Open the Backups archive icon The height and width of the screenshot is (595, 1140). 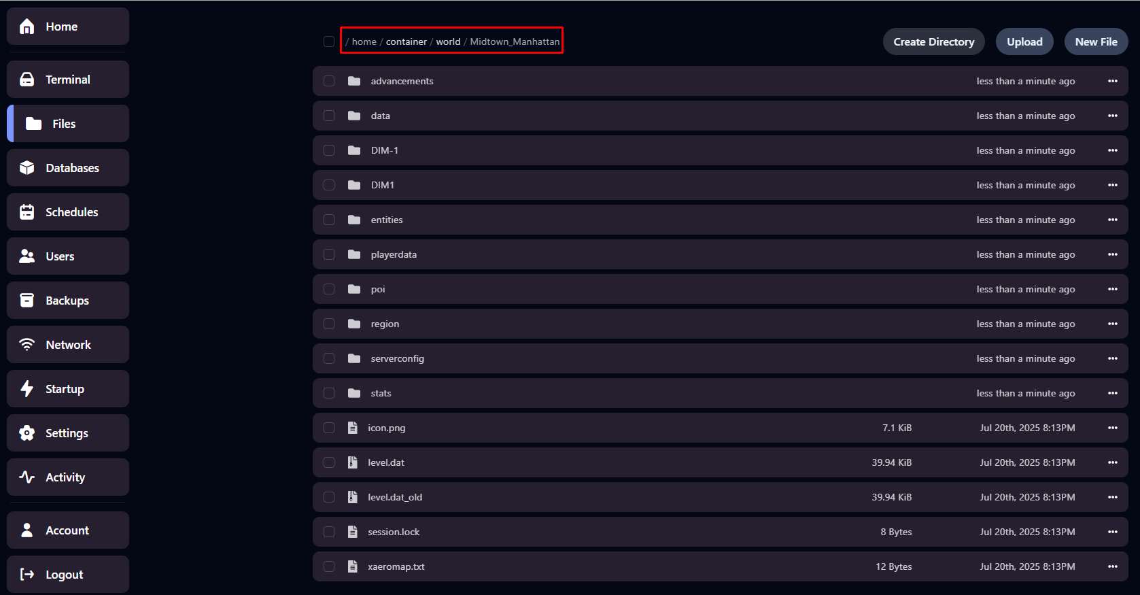(x=27, y=301)
